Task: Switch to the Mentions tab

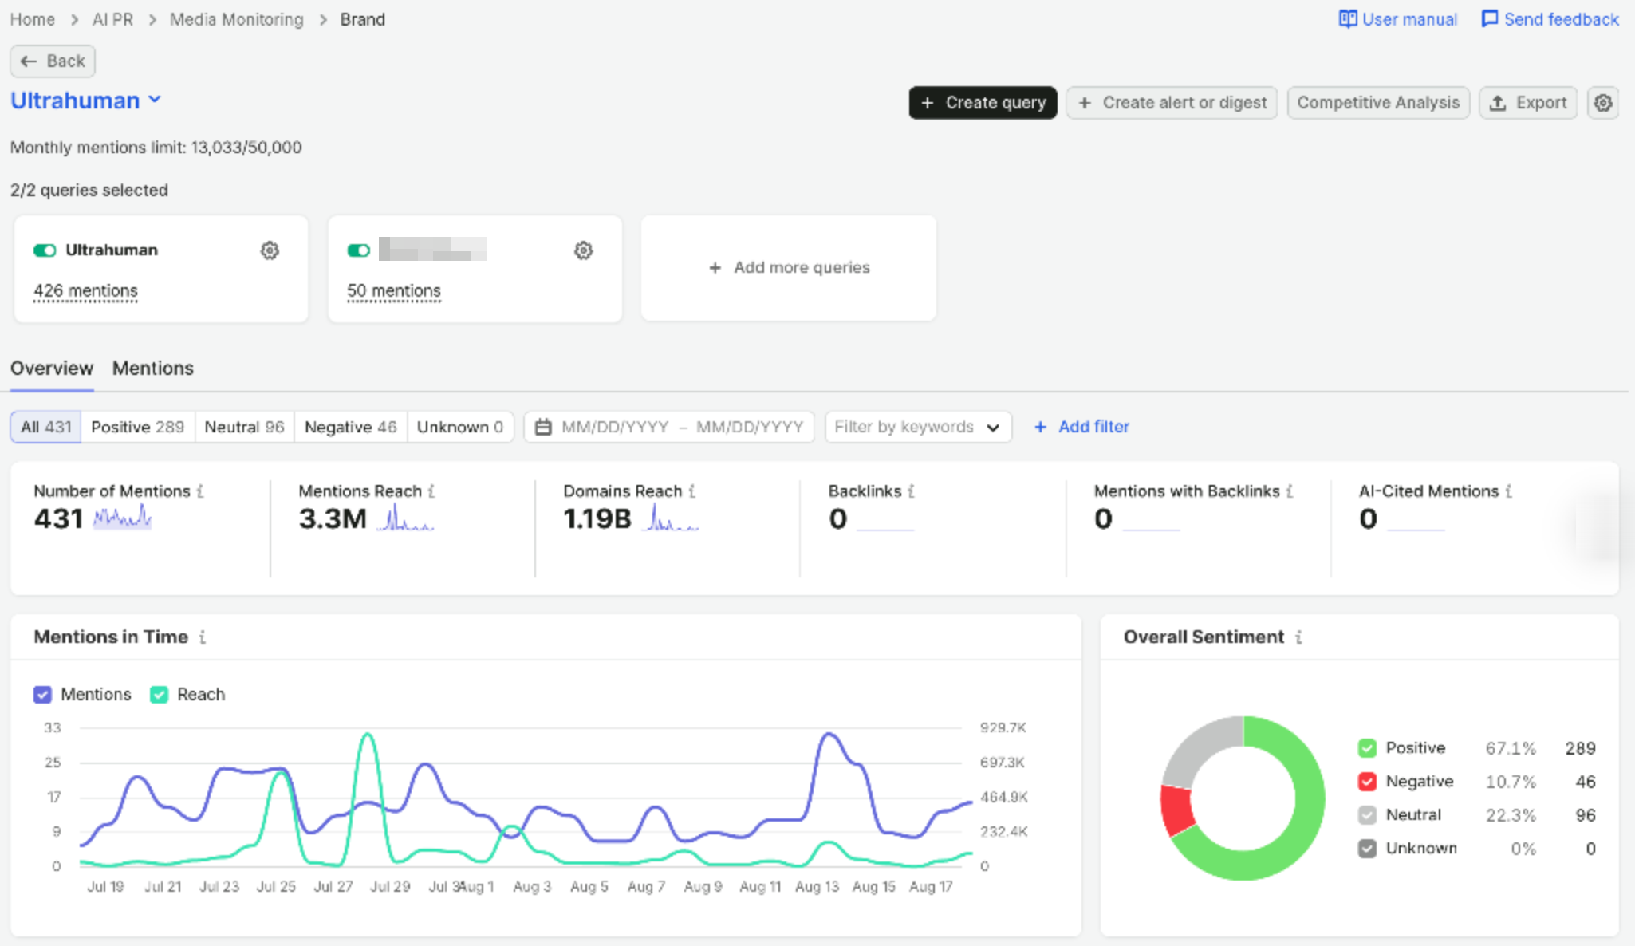Action: pyautogui.click(x=153, y=369)
